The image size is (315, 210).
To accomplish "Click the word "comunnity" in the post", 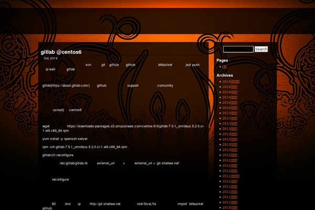I will click(165, 86).
